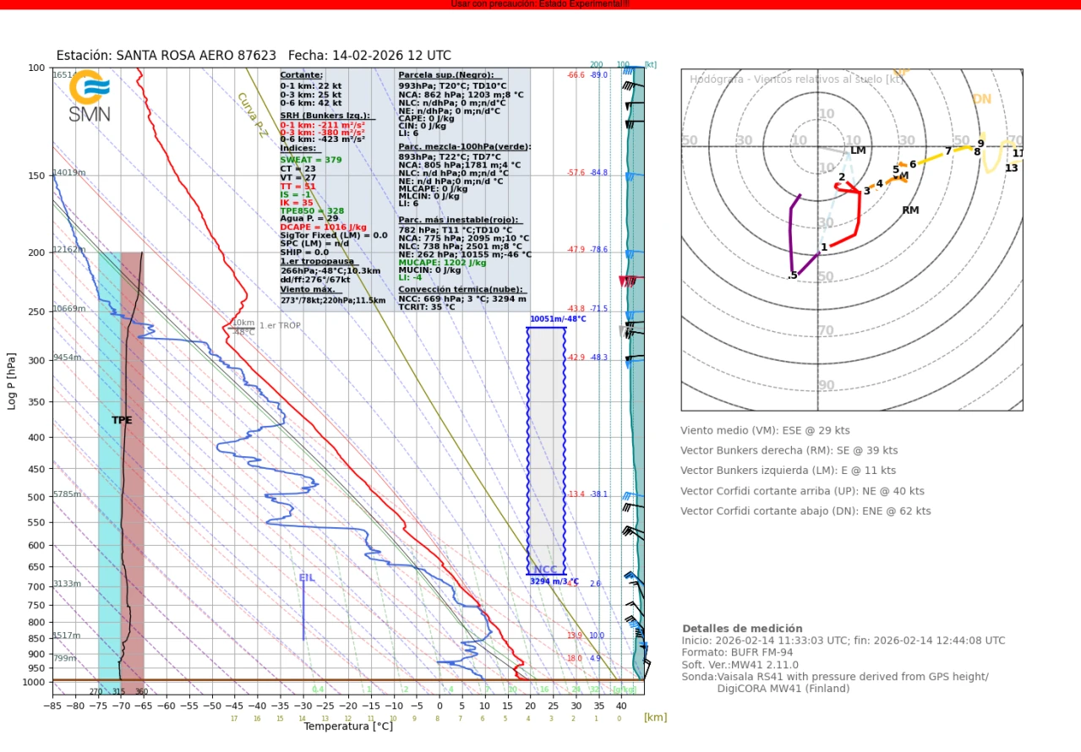Click the index 'TPE850 = 328'
The width and height of the screenshot is (1081, 752).
pyautogui.click(x=313, y=210)
